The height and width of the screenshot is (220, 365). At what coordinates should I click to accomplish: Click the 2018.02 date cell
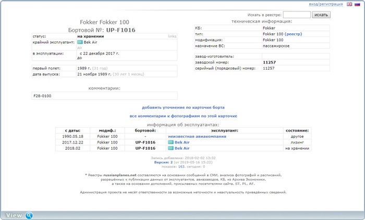72,148
